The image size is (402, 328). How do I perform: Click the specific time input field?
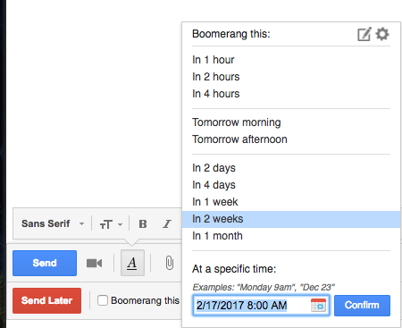pyautogui.click(x=261, y=306)
